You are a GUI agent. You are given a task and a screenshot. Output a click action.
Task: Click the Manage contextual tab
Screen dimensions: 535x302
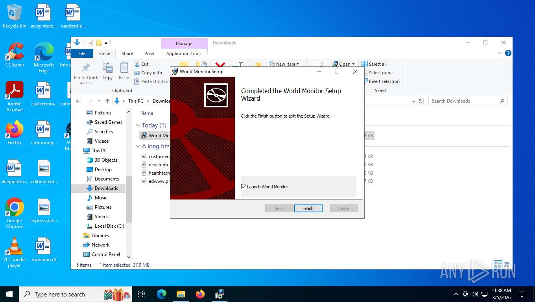pos(184,44)
